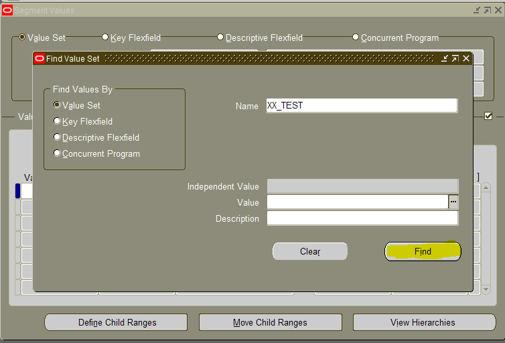Image resolution: width=505 pixels, height=343 pixels.
Task: Open Define Child Ranges
Action: point(116,322)
